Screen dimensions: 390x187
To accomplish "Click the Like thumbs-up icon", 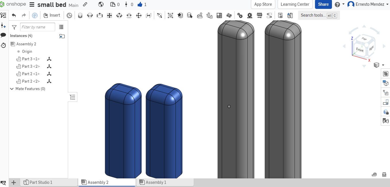I will pos(140,4).
